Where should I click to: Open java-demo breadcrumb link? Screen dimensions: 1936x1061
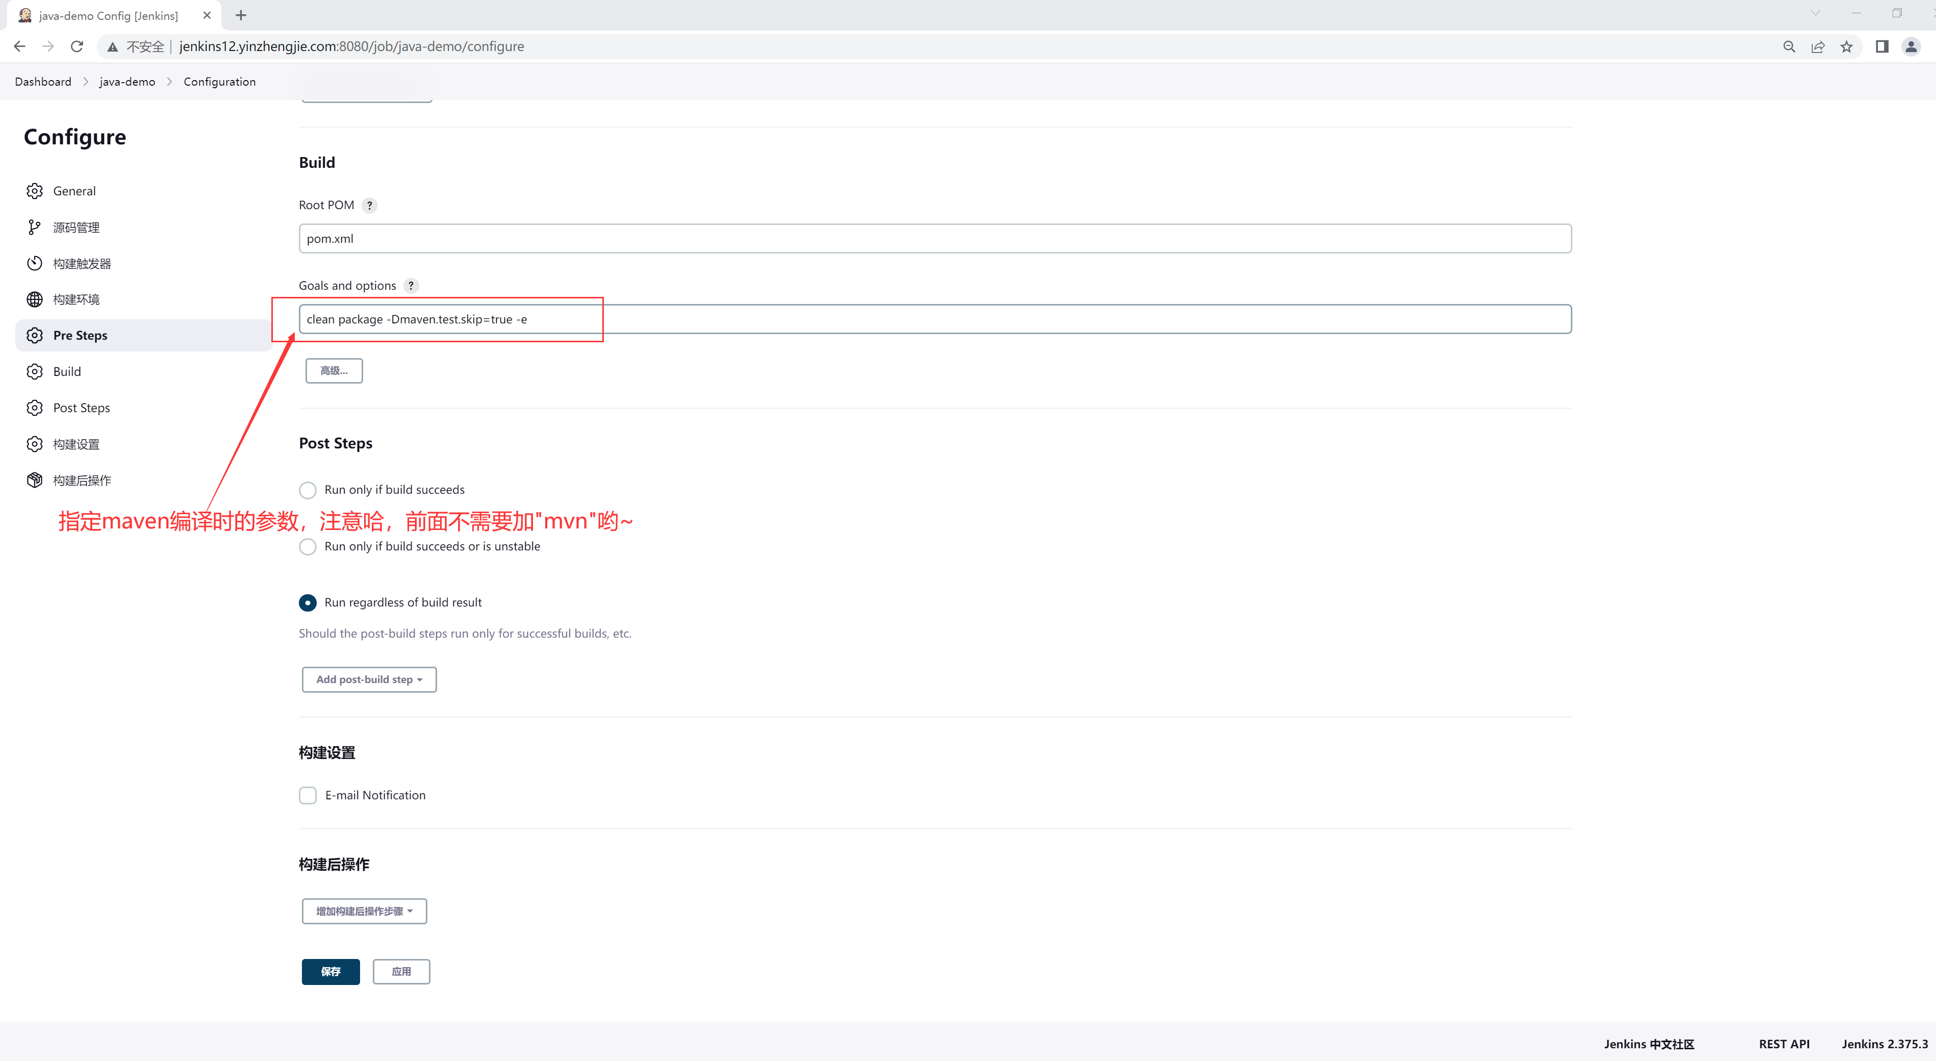pos(127,81)
